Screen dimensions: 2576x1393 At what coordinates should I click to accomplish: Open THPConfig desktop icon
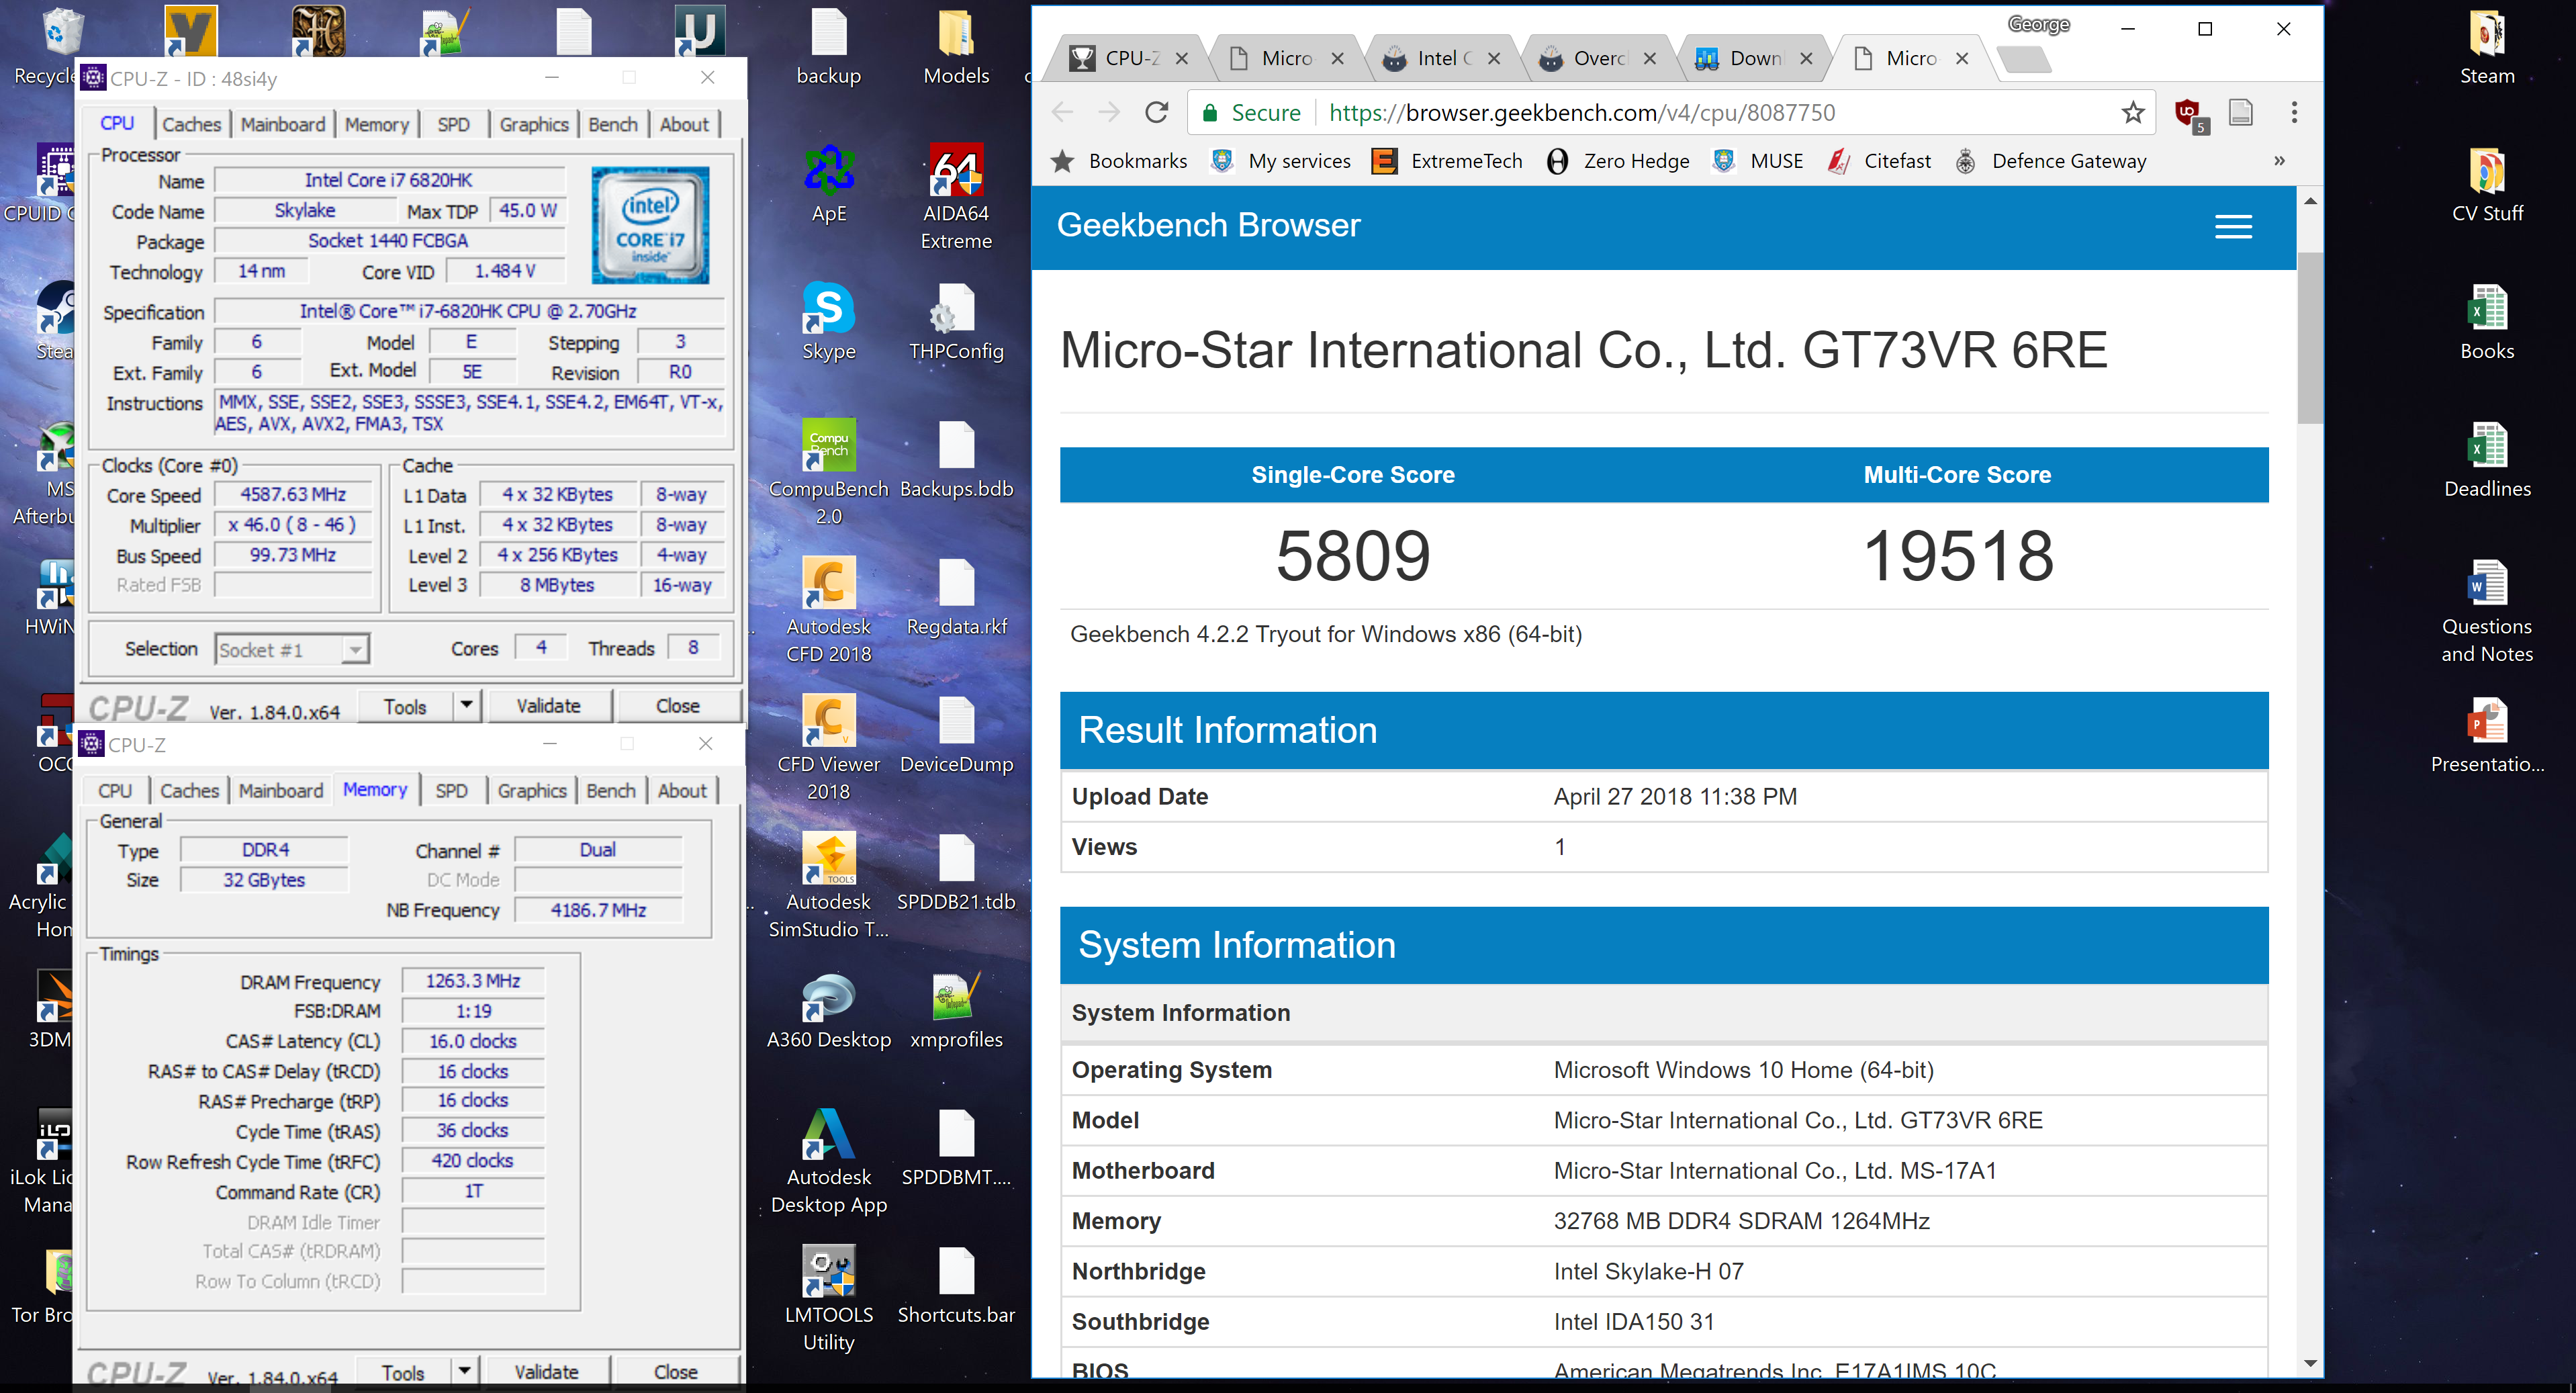click(956, 322)
